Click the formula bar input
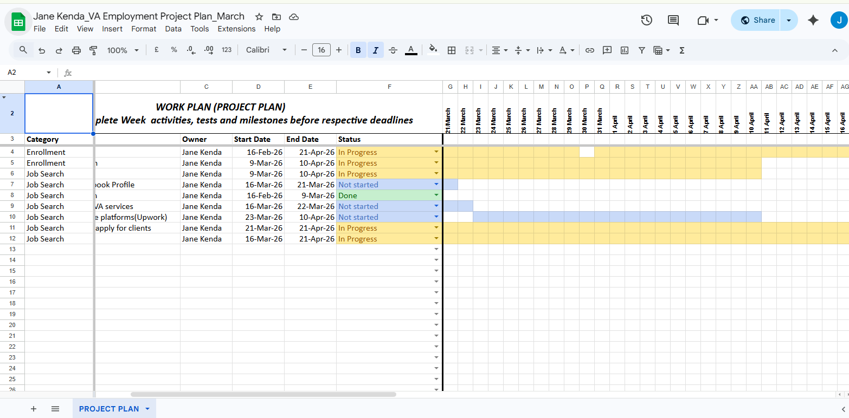This screenshot has height=418, width=849. 461,73
